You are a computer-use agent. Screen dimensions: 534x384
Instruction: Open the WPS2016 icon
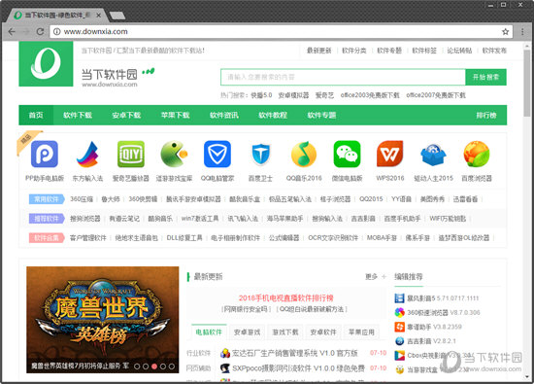point(390,155)
